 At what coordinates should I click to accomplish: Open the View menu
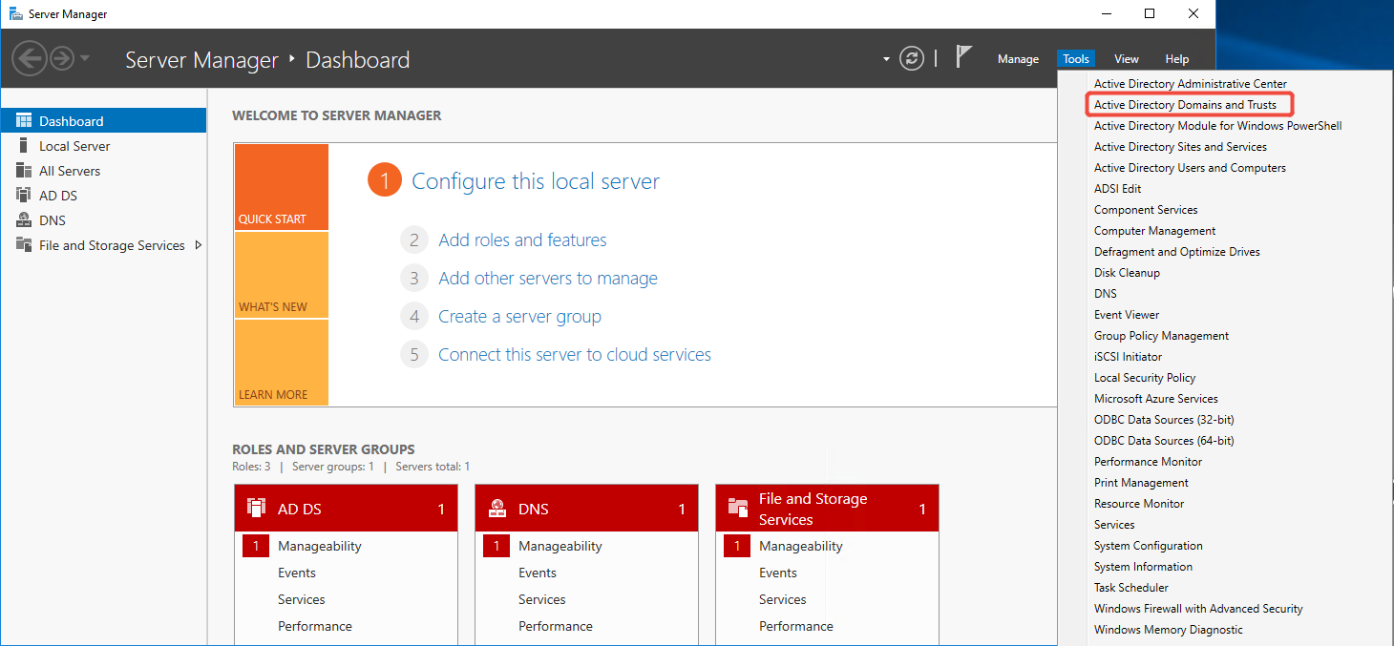click(x=1127, y=59)
